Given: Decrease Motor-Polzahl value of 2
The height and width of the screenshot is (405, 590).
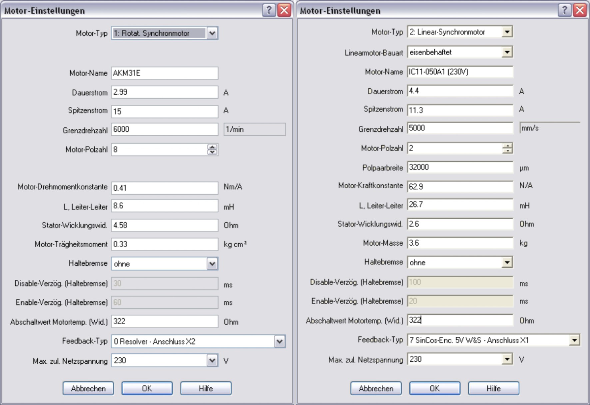Looking at the screenshot, I should click(x=507, y=151).
